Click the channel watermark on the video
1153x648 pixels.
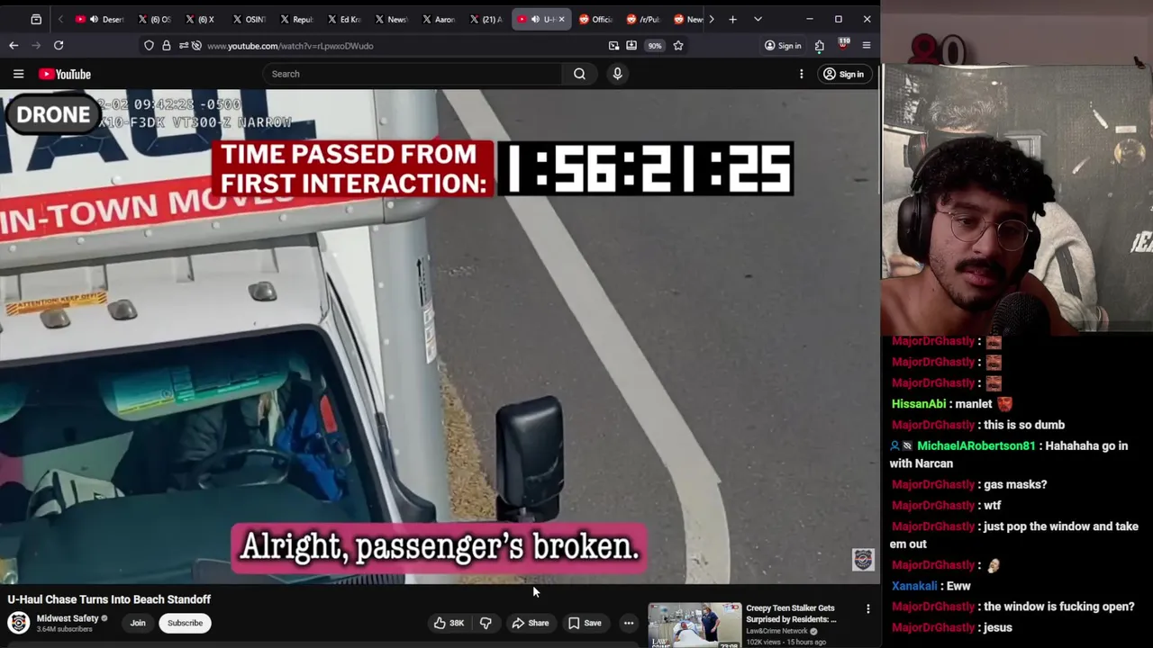click(863, 560)
